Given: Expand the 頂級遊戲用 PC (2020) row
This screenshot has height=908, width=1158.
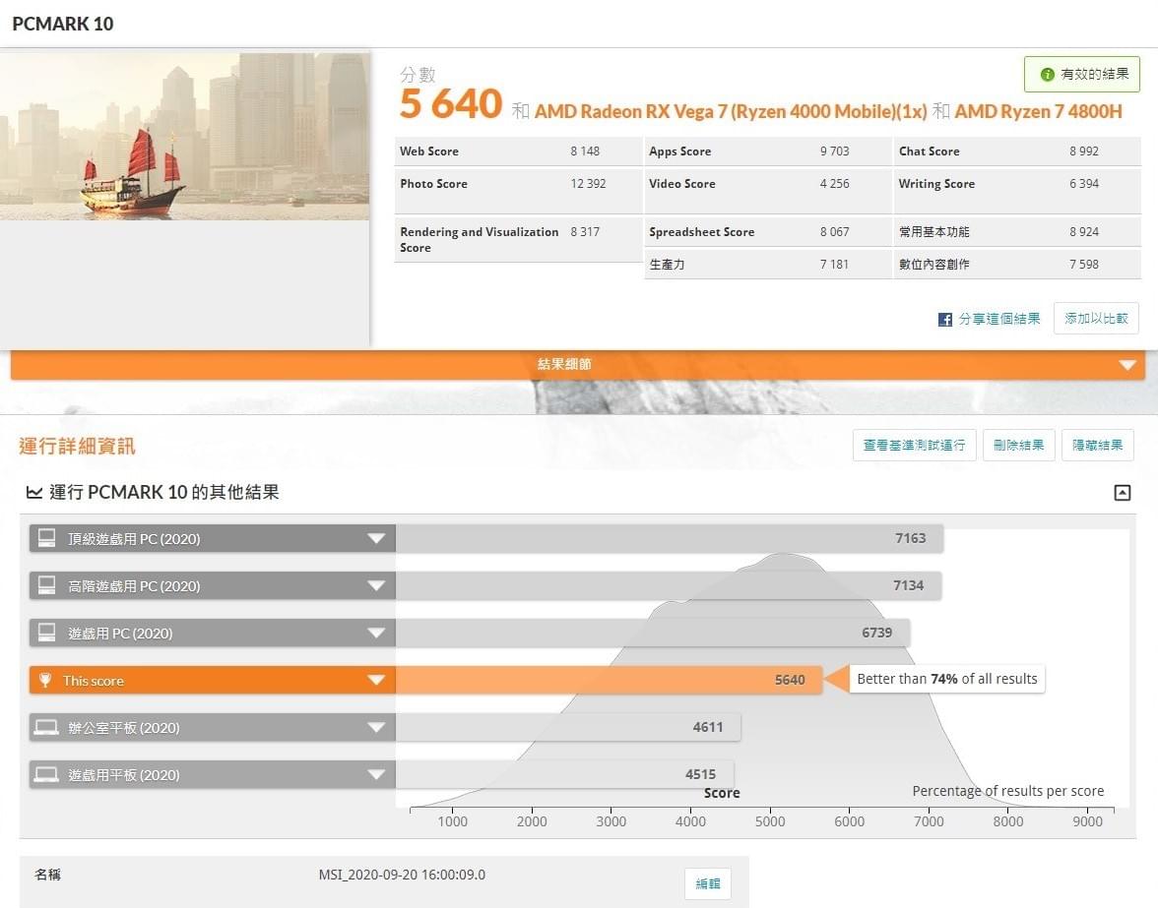Looking at the screenshot, I should pos(376,538).
